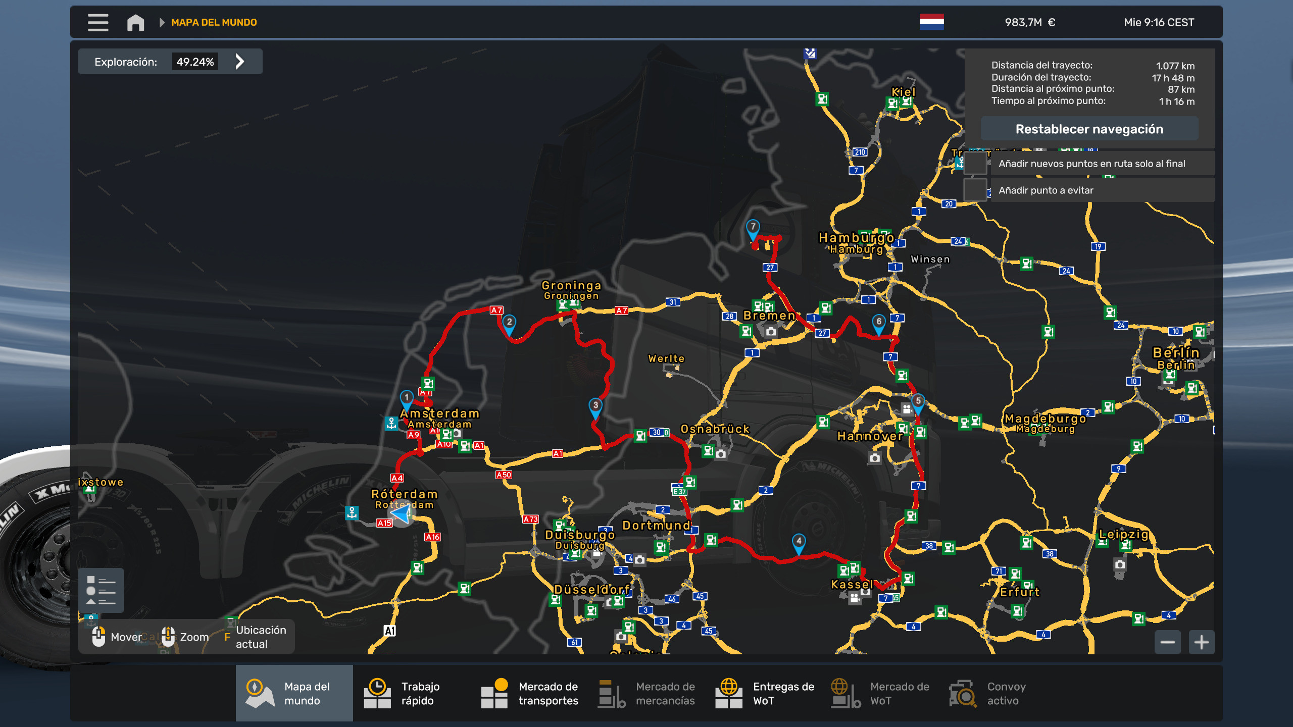Image resolution: width=1293 pixels, height=727 pixels.
Task: Click the breadcrumb arrow before Mapa del Mundo
Action: pyautogui.click(x=162, y=22)
